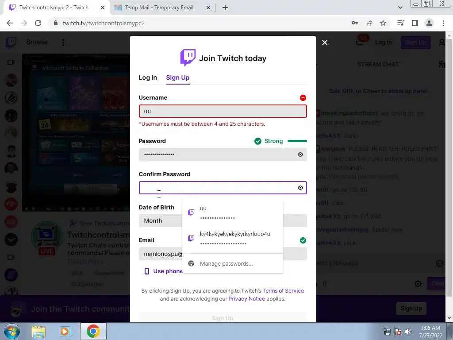Switch to the Log In tab
This screenshot has width=453, height=340.
click(148, 77)
